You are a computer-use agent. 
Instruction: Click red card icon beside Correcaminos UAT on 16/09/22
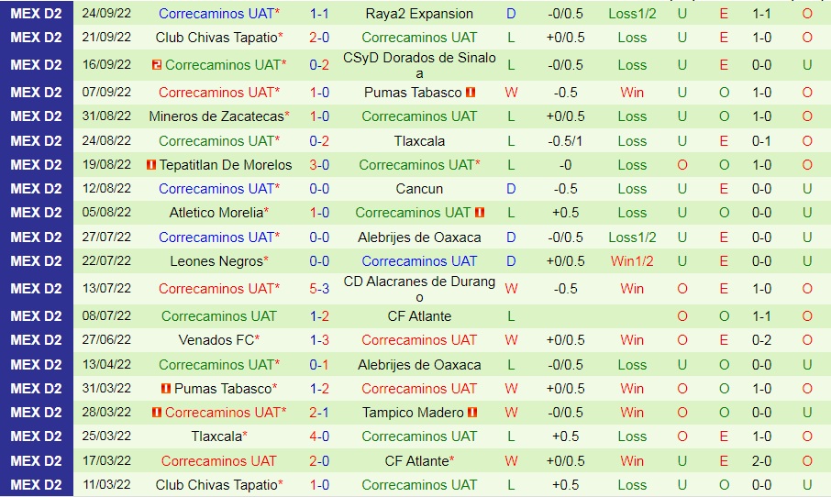click(157, 65)
